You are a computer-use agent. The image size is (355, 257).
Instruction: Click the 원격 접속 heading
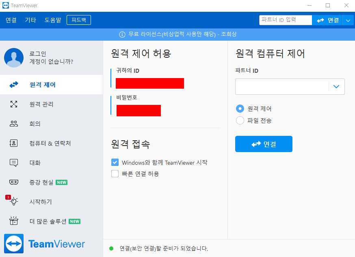[130, 144]
